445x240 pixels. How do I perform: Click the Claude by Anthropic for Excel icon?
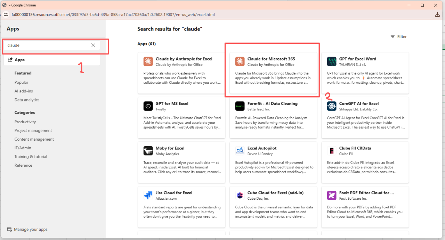click(148, 61)
